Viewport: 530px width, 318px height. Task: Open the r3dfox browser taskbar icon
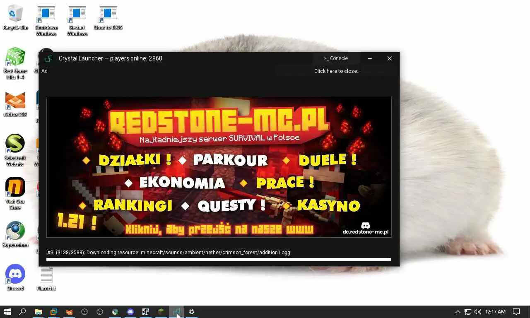[69, 312]
